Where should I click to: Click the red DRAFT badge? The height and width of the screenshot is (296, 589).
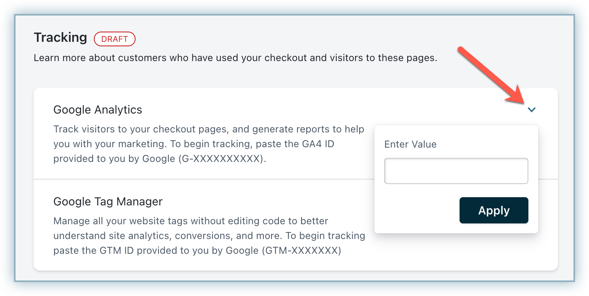click(115, 39)
